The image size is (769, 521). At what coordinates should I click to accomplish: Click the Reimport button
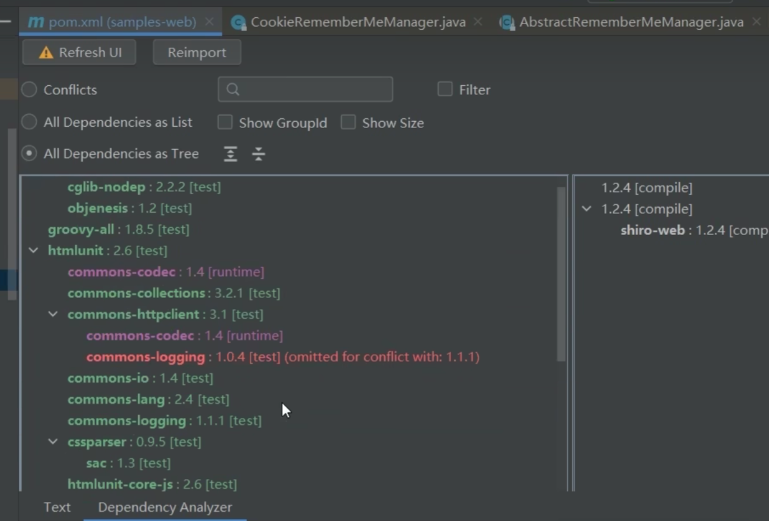coord(197,53)
